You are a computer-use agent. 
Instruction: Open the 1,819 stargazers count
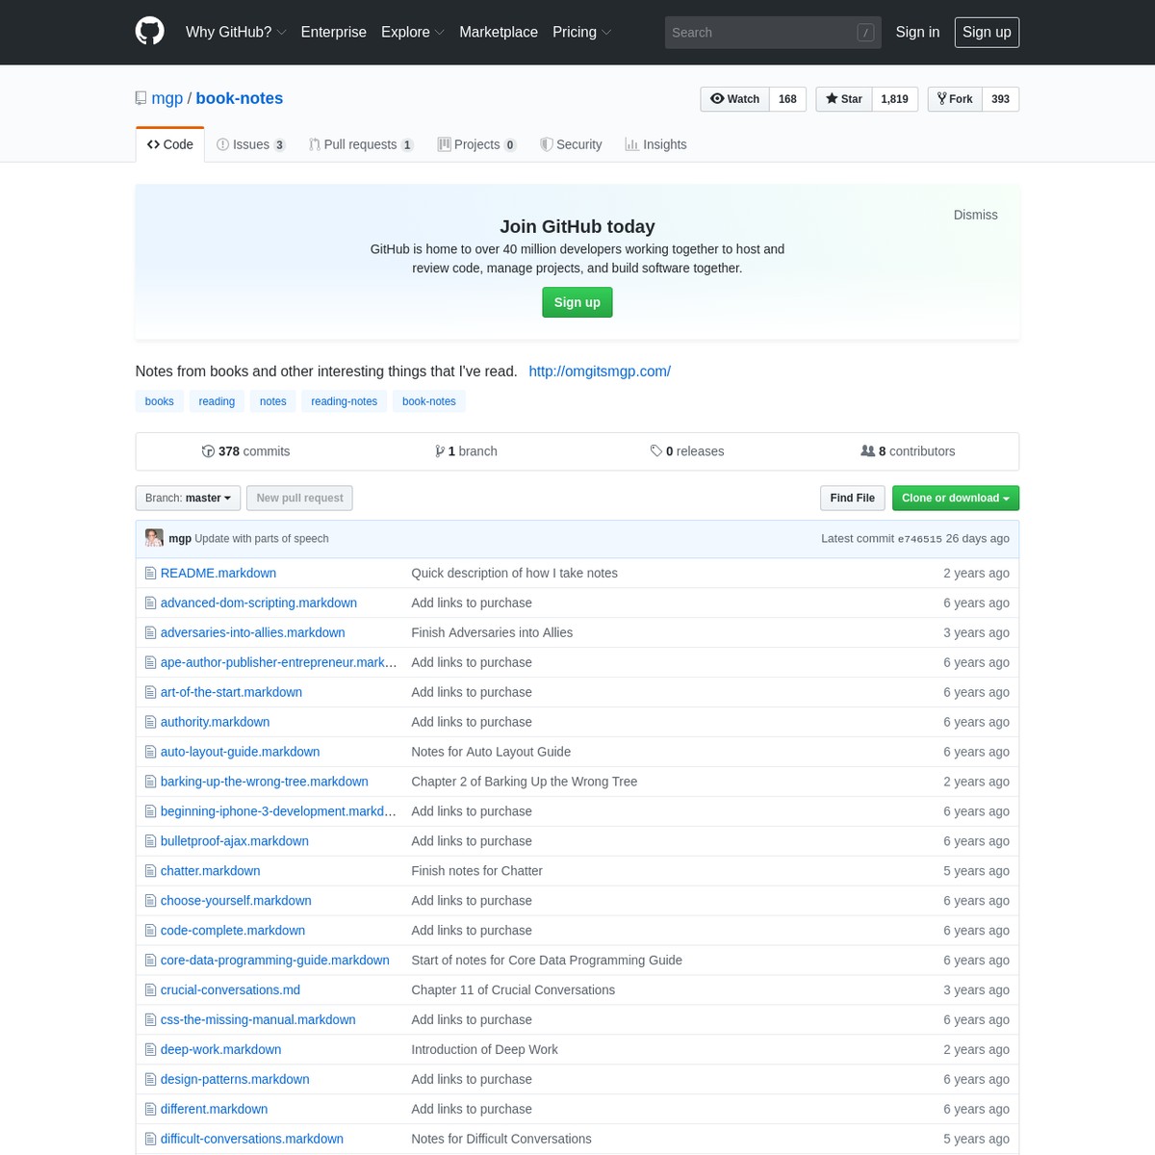coord(894,99)
